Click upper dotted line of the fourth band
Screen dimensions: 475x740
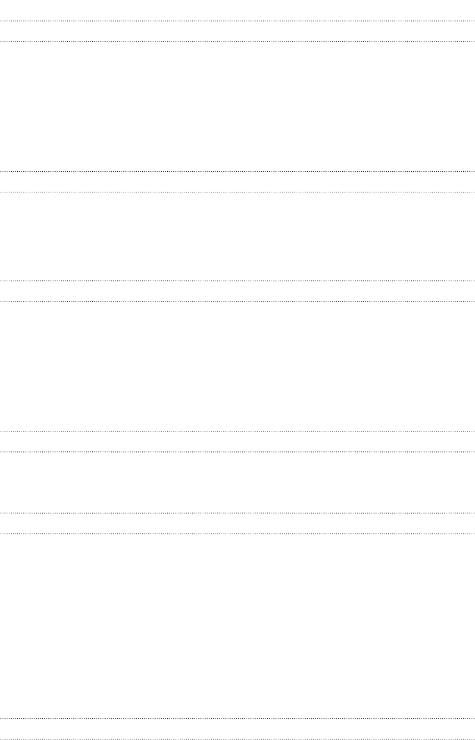coord(237,431)
